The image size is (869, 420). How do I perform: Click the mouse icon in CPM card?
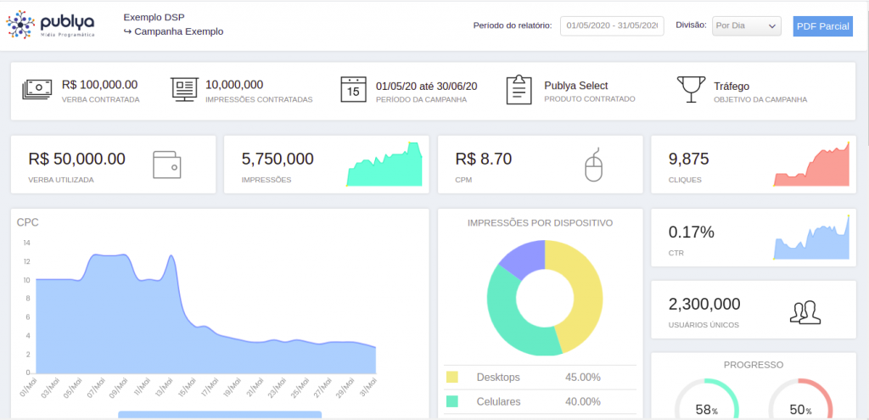click(x=593, y=165)
